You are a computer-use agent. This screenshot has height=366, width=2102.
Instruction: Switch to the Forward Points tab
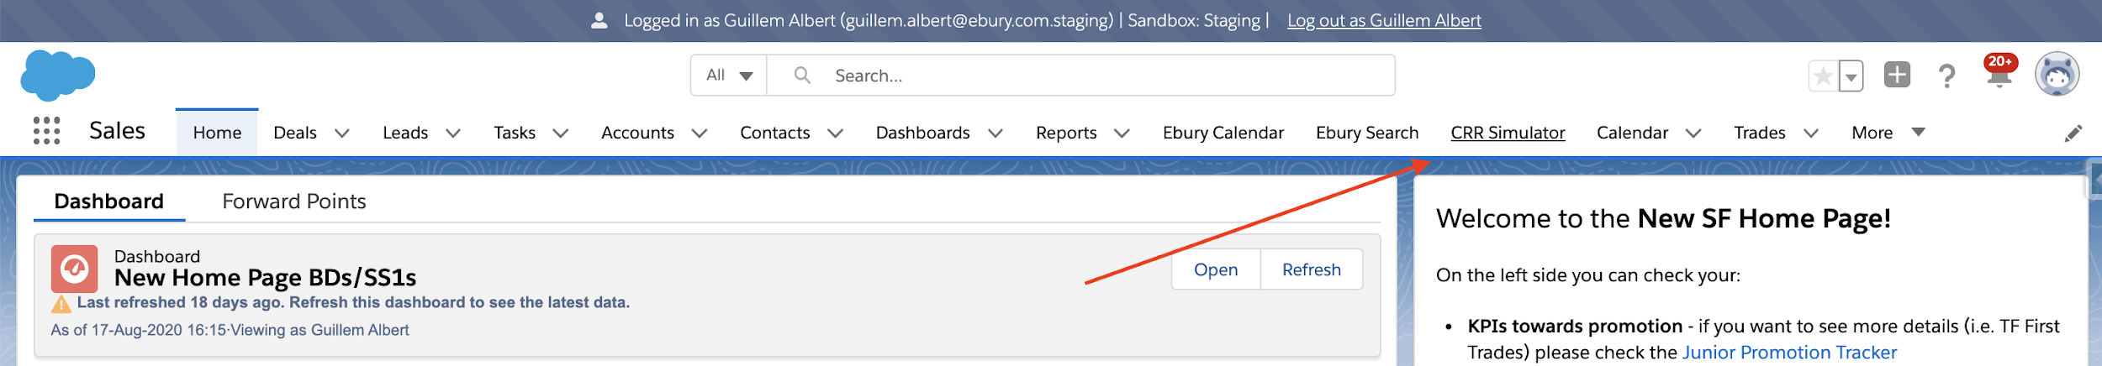pos(293,201)
